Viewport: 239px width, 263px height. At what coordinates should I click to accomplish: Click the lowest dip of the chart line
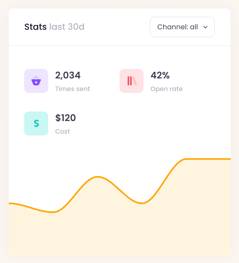54,212
